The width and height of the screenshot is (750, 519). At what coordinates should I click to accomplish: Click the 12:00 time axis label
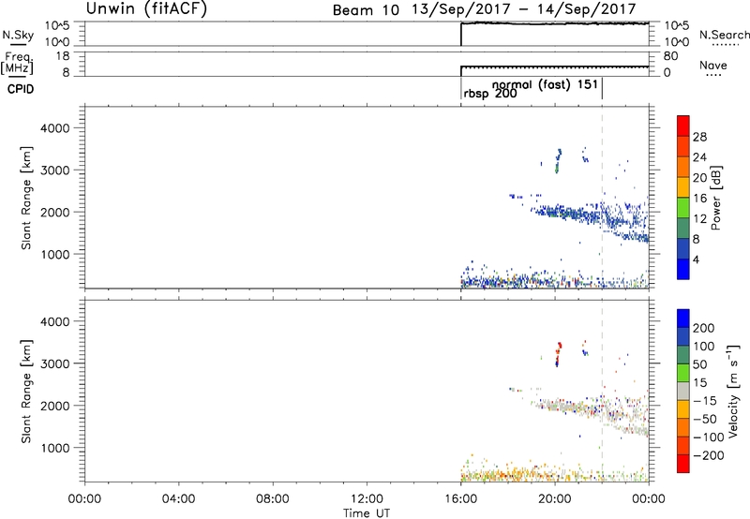tap(367, 499)
